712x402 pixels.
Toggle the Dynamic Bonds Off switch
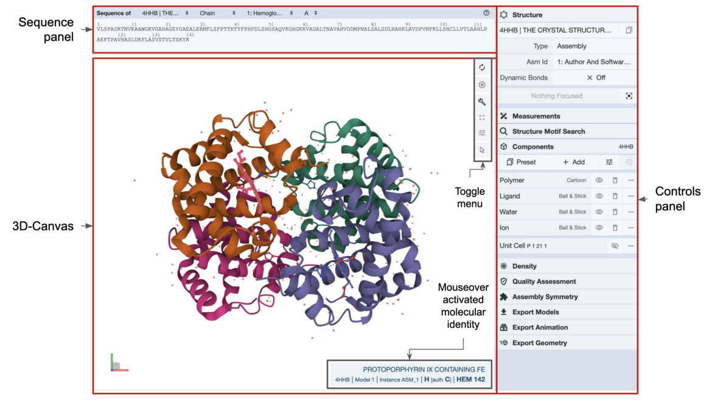pos(596,78)
